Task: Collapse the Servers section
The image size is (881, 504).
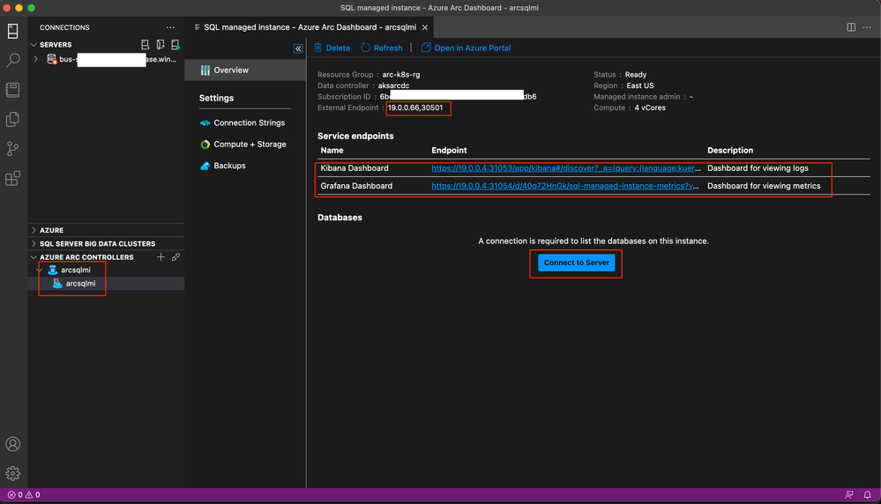Action: click(34, 44)
